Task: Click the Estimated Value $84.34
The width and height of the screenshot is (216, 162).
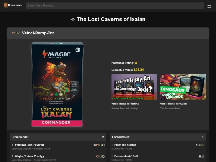Action: coord(139,70)
